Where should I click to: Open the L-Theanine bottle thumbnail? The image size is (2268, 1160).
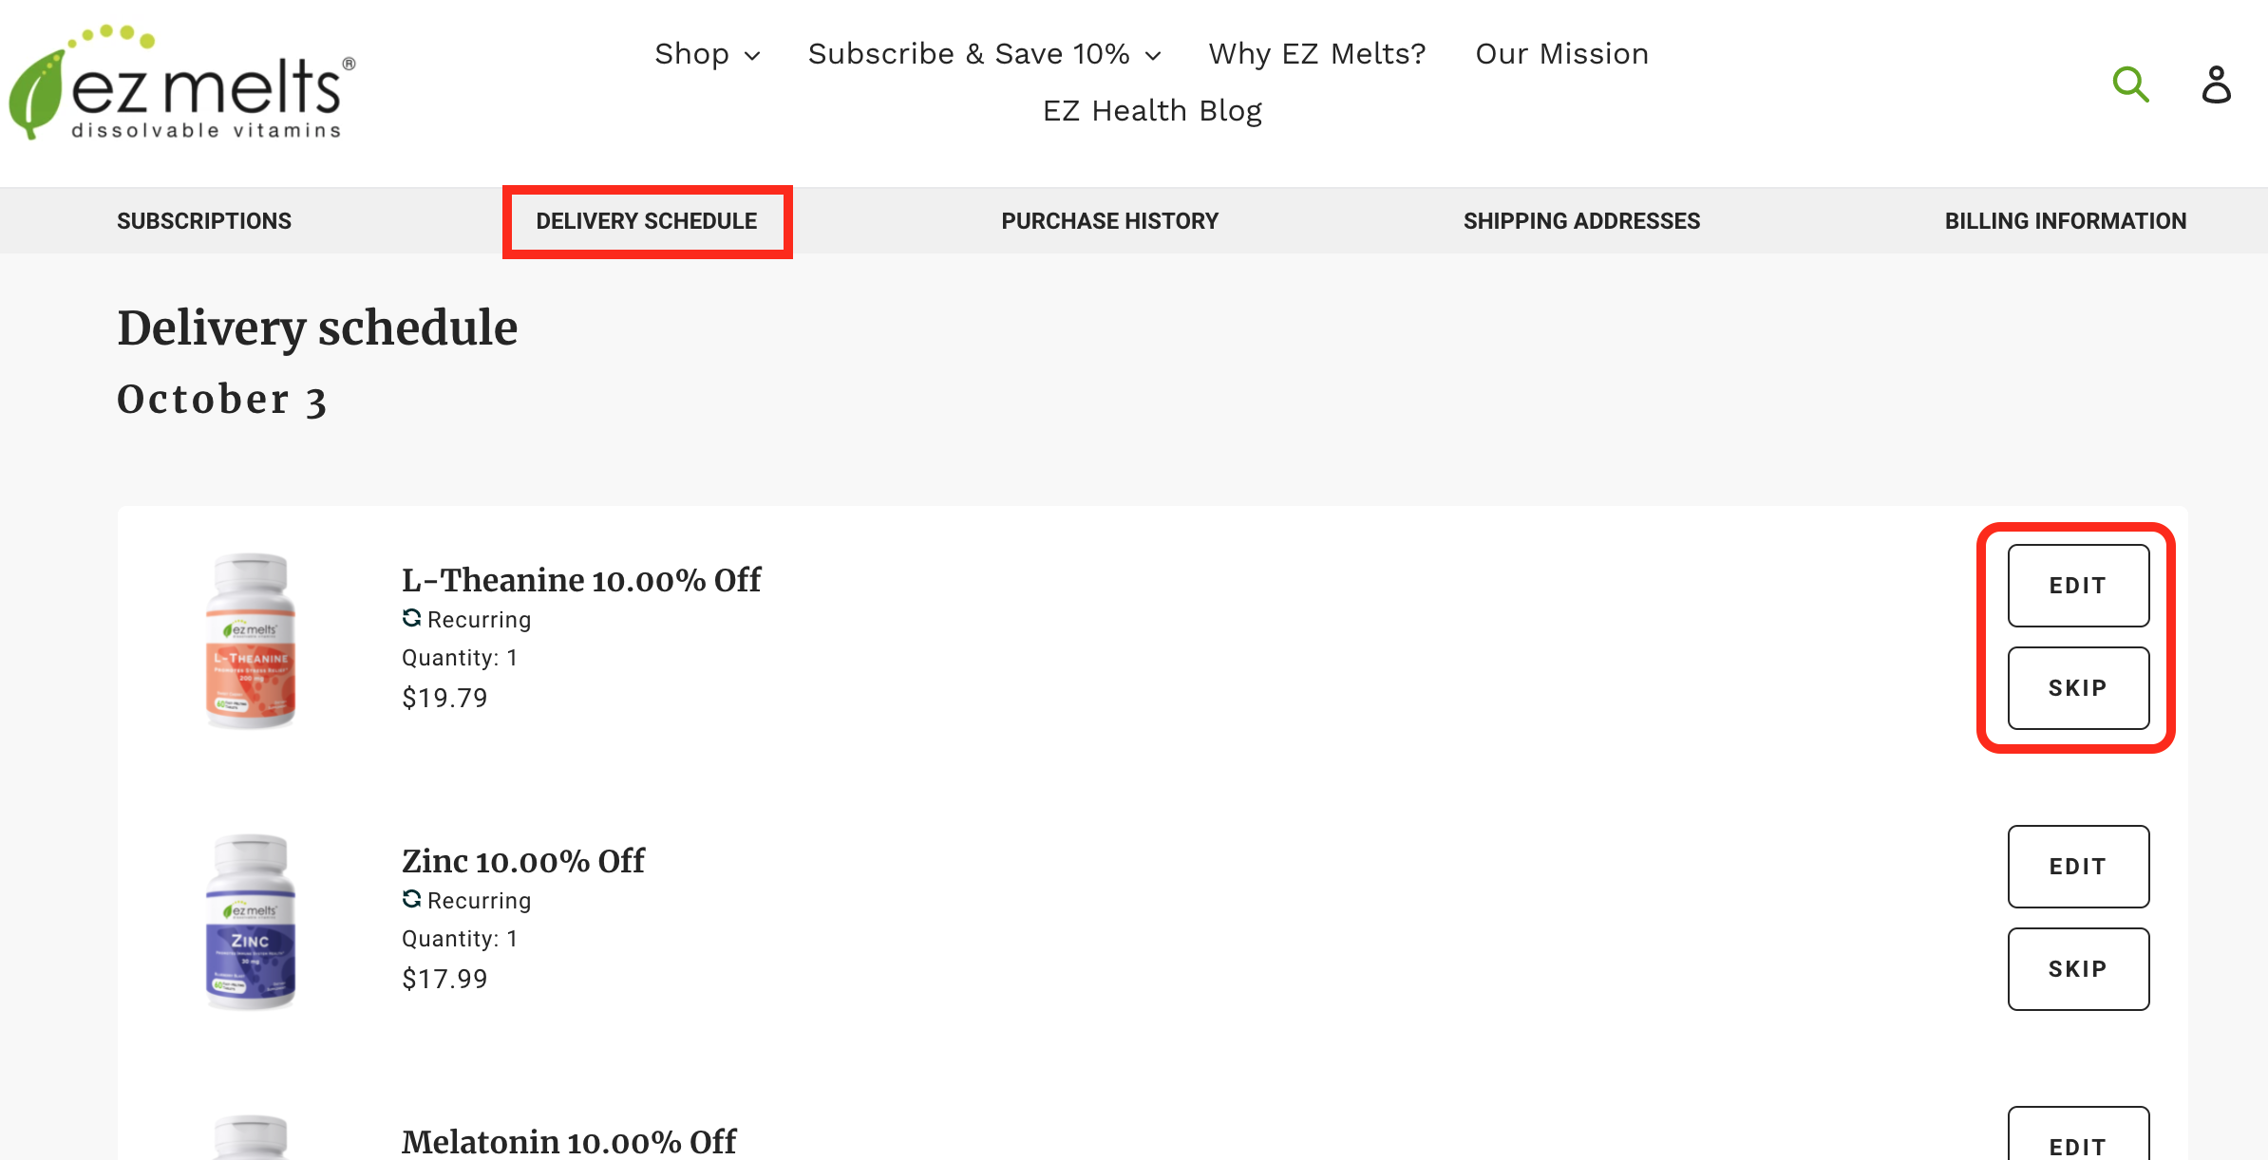click(x=251, y=641)
